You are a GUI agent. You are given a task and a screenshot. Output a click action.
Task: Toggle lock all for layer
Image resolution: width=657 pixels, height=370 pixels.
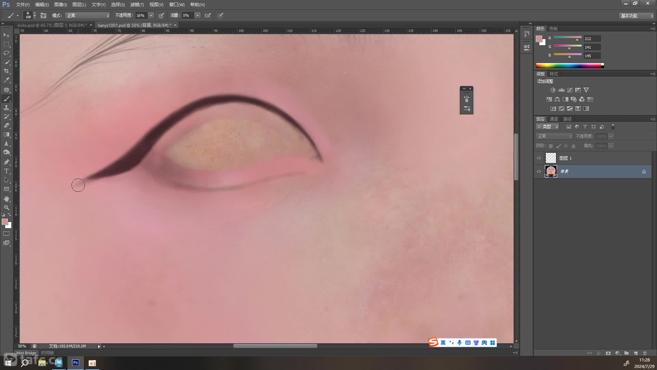point(574,146)
